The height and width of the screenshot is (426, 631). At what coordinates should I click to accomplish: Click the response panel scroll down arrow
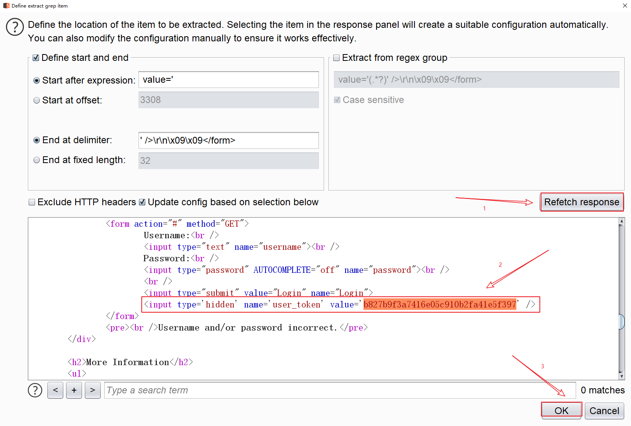click(621, 376)
